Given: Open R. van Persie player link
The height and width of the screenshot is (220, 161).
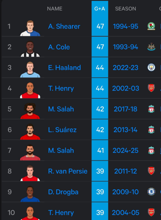Looking at the screenshot, I should pyautogui.click(x=68, y=171).
